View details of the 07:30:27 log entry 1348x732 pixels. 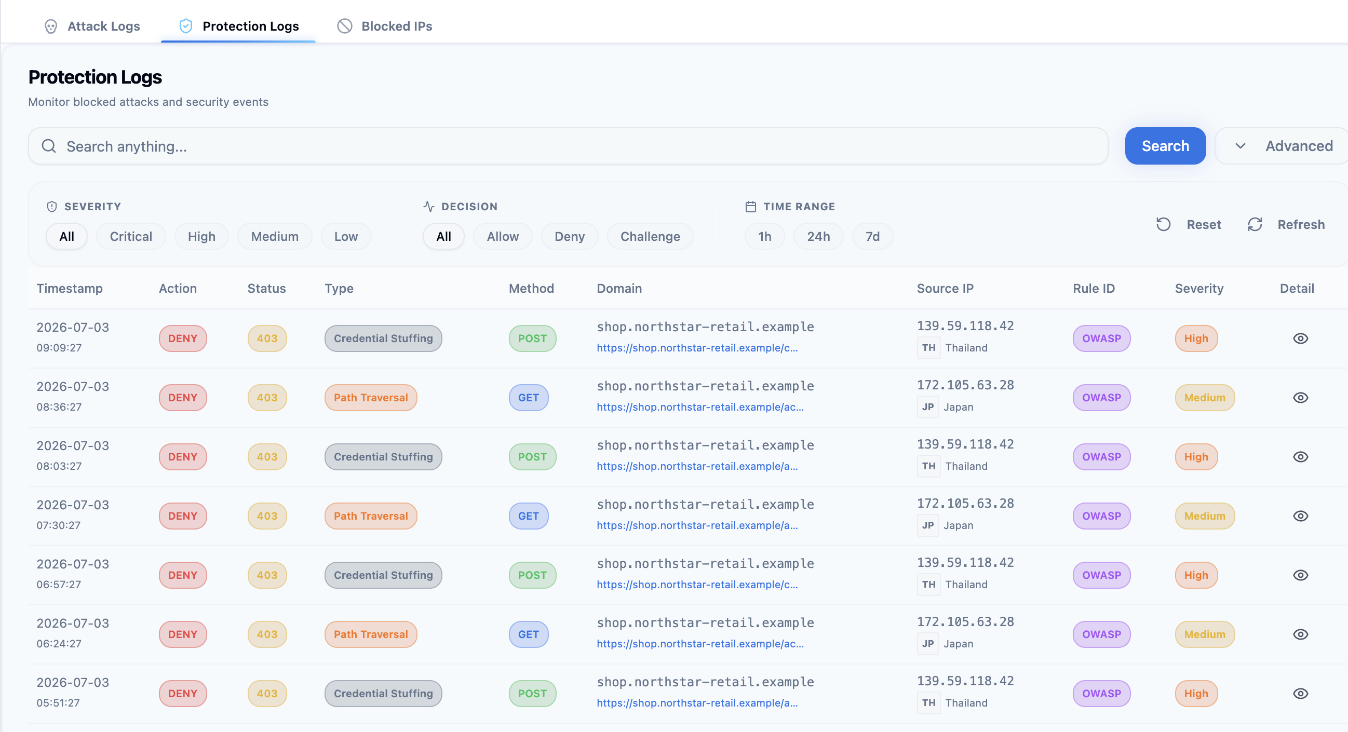pyautogui.click(x=1300, y=516)
